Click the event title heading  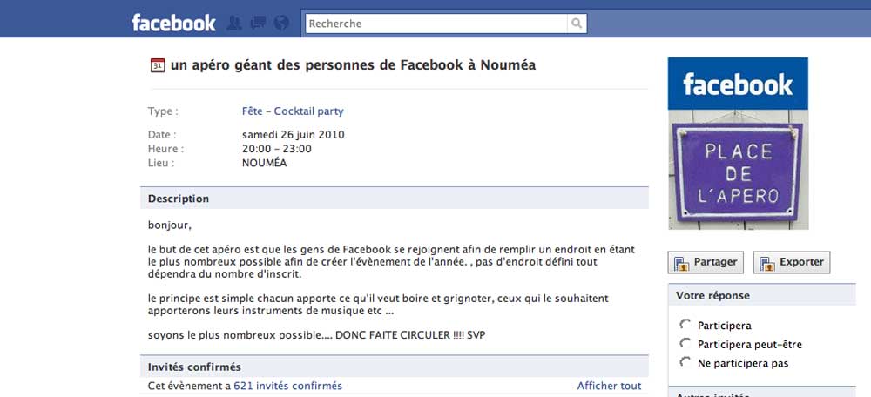tap(353, 65)
